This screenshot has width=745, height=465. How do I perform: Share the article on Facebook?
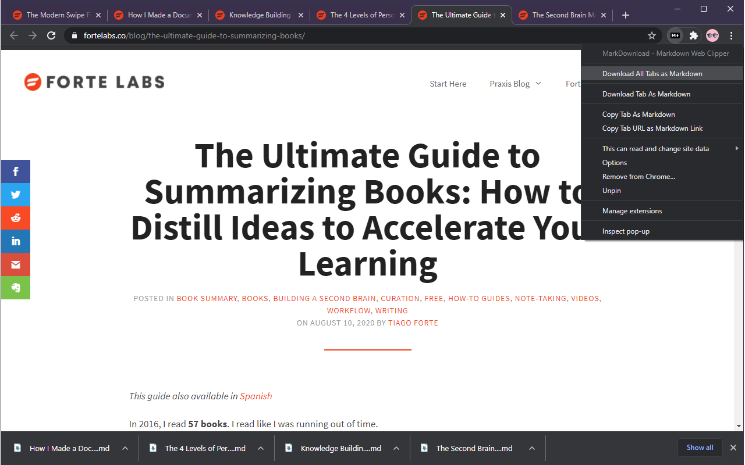(16, 171)
